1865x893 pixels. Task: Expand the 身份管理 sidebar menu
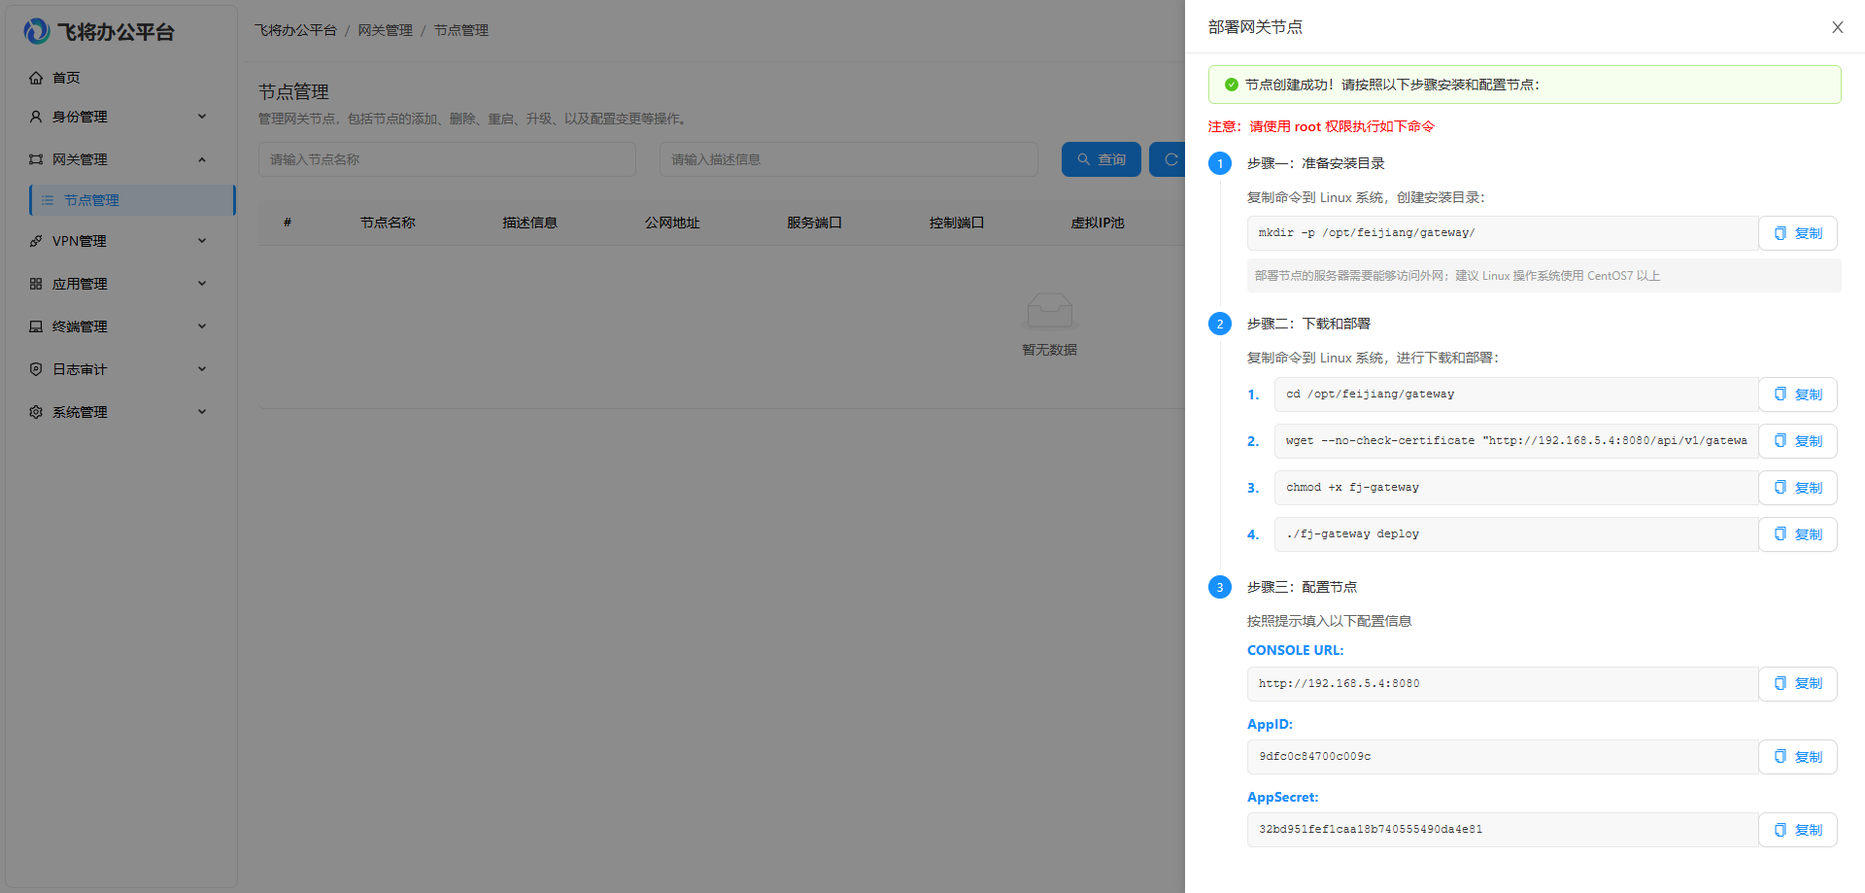(x=119, y=117)
